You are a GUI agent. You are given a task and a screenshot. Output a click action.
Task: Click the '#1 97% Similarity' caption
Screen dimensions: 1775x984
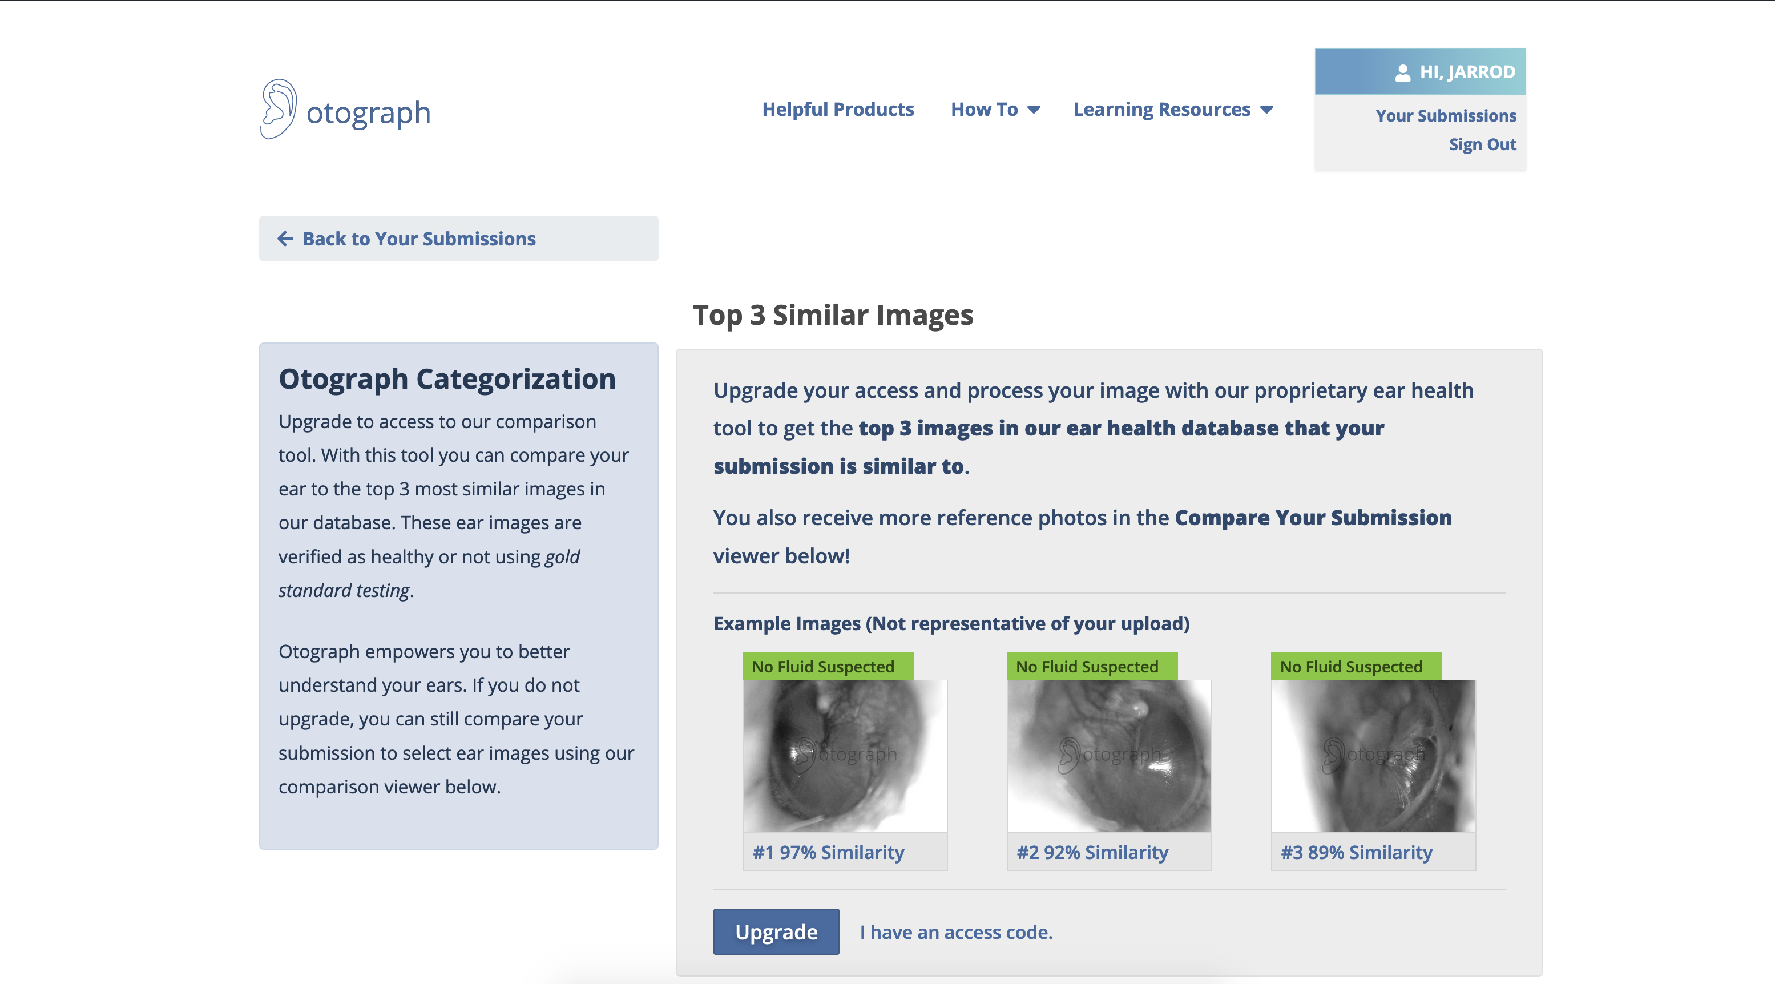(828, 852)
